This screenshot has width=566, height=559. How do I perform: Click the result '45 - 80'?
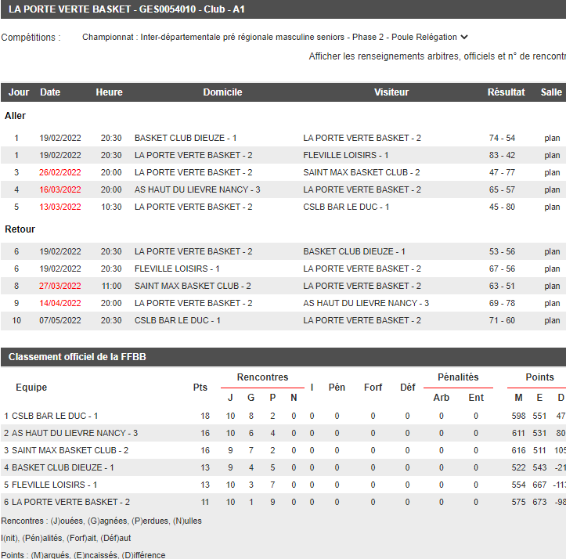pyautogui.click(x=502, y=207)
